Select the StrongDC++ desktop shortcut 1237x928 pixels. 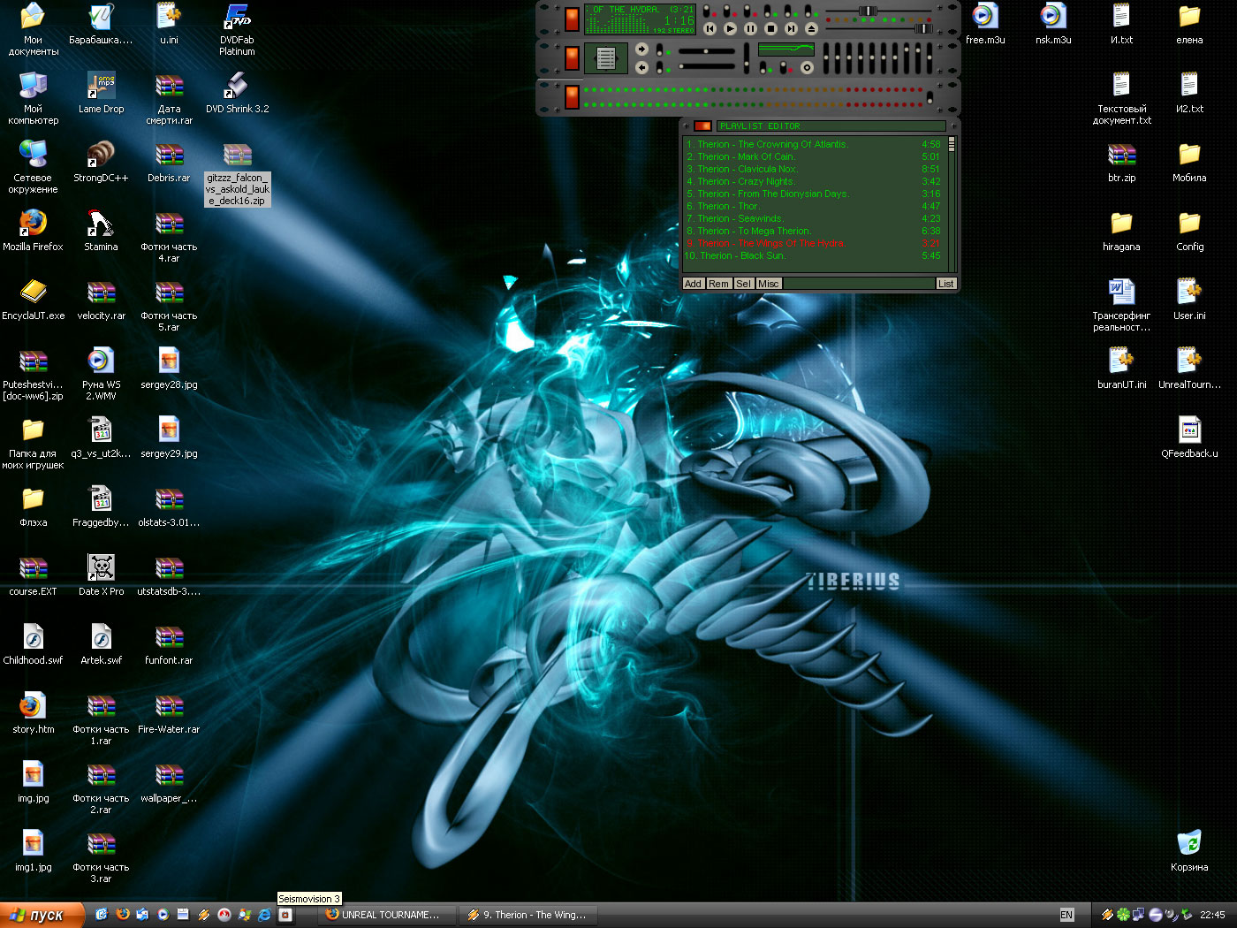click(101, 161)
